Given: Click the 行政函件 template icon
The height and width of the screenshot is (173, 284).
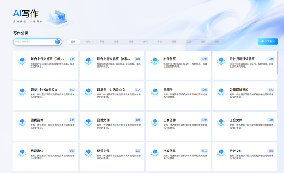Looking at the screenshot, I should tap(155, 154).
